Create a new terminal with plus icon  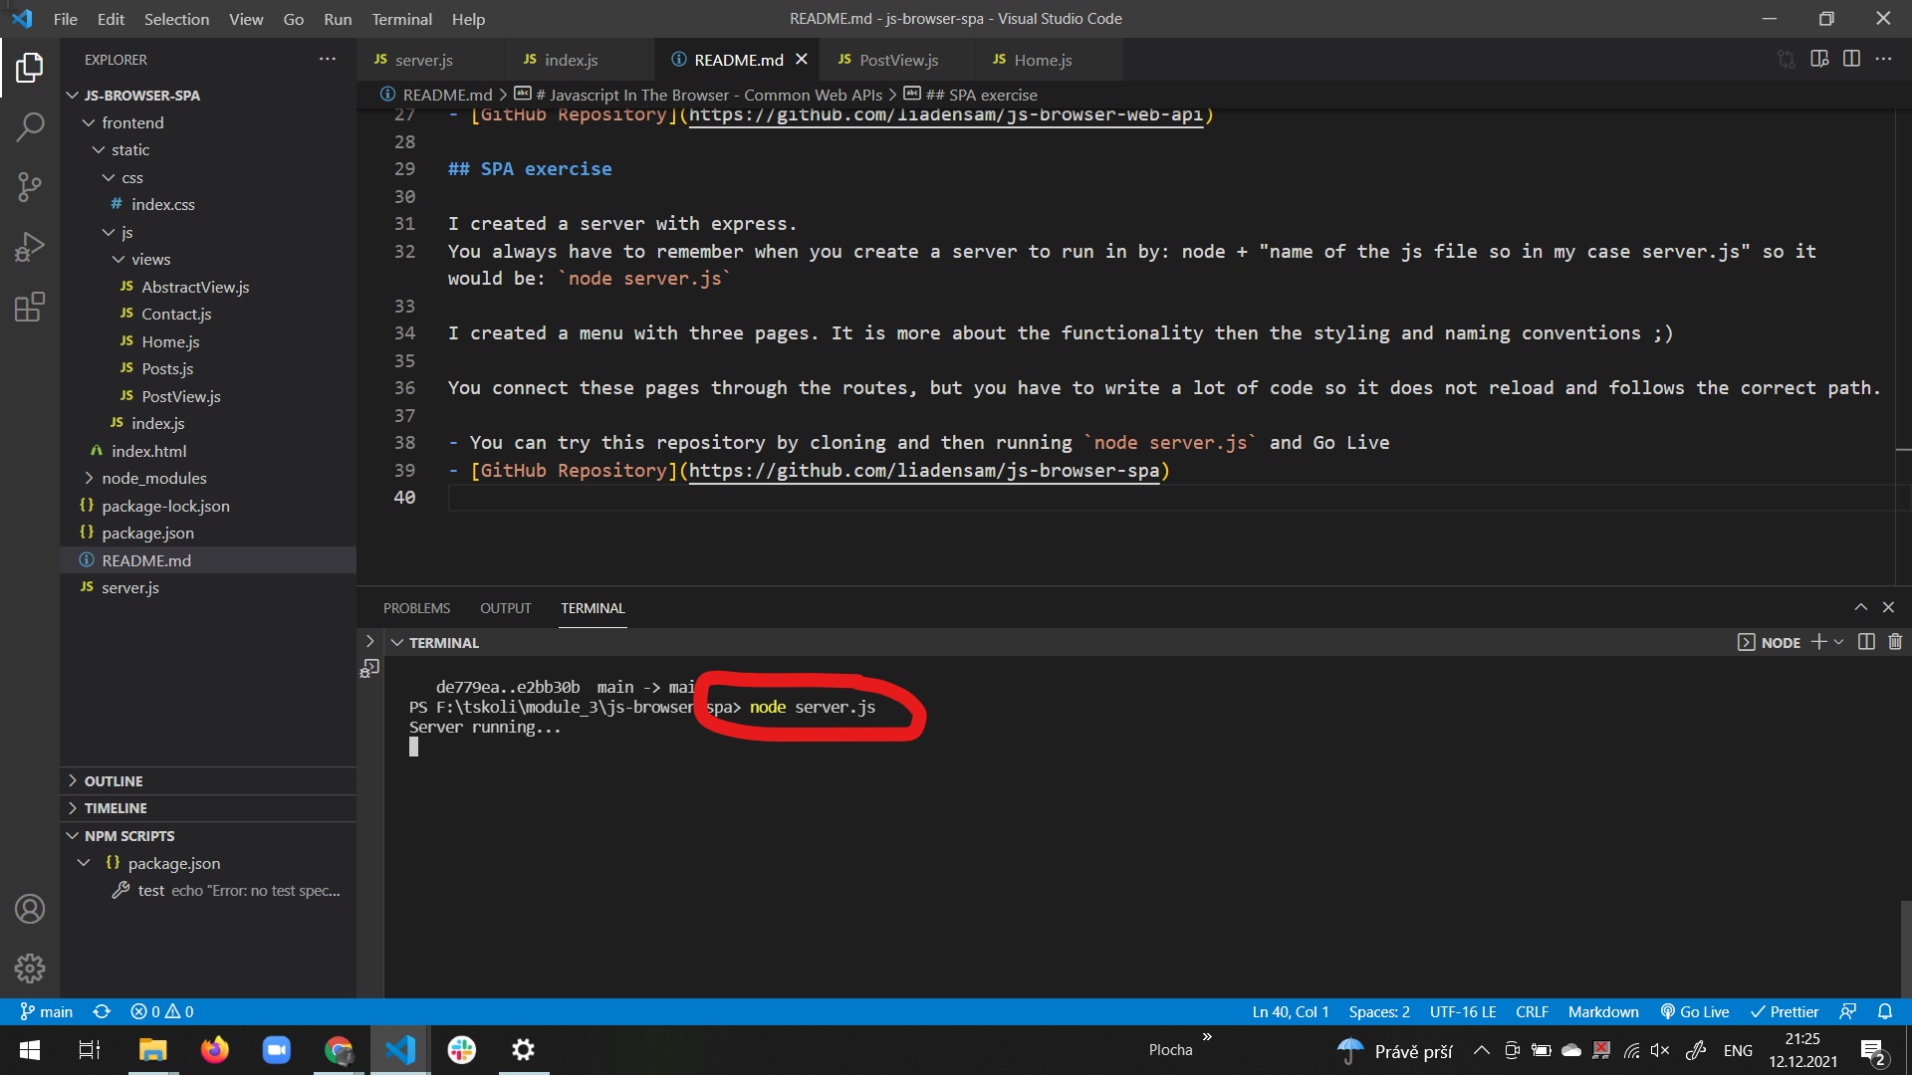click(1818, 642)
